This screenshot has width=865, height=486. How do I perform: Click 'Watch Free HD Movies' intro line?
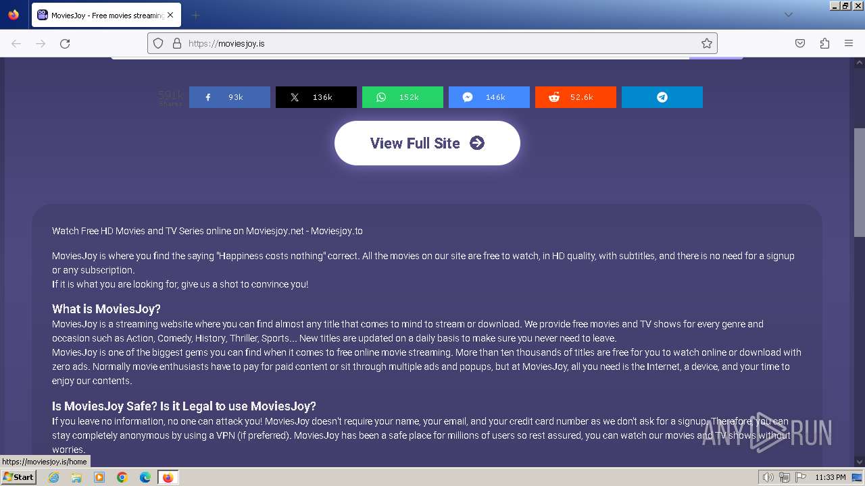(207, 231)
